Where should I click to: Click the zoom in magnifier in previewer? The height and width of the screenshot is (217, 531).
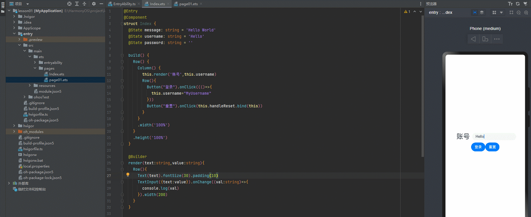[526, 12]
